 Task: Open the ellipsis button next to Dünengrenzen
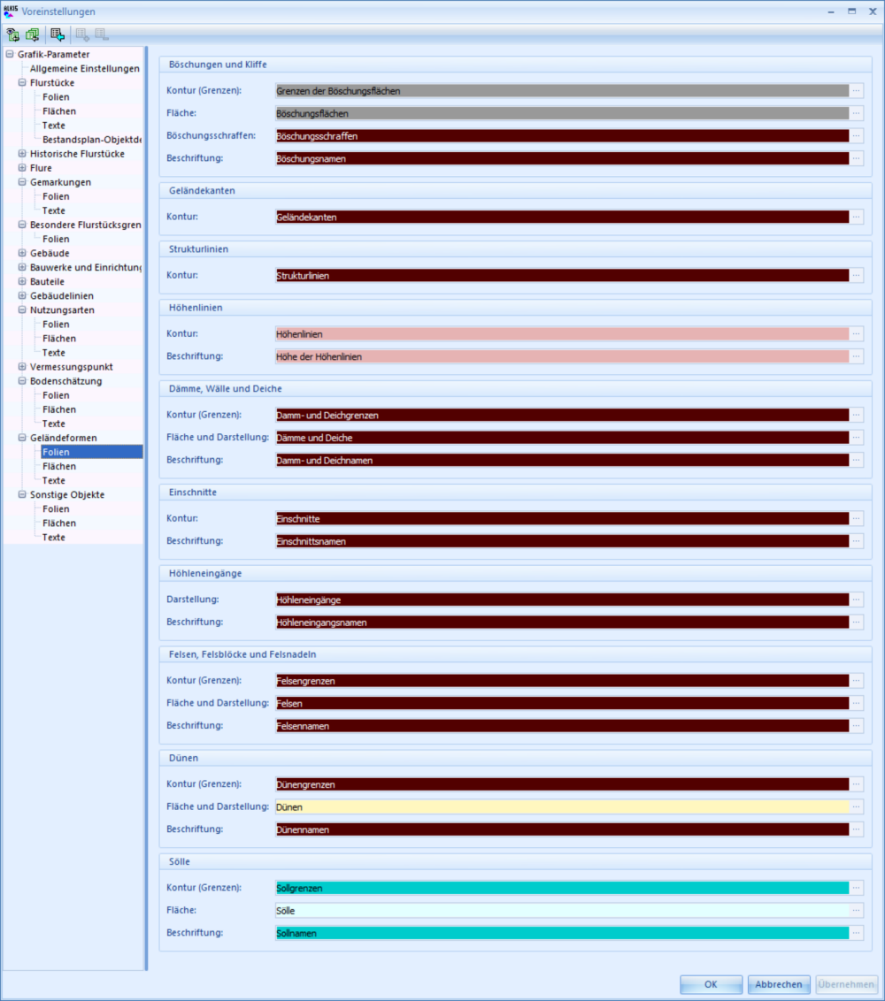[857, 784]
